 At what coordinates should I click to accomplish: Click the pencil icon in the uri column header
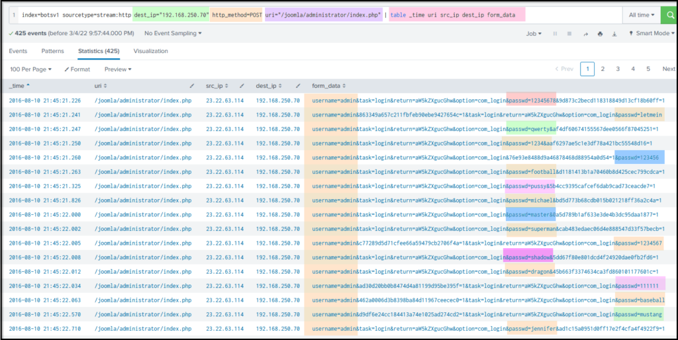[192, 86]
